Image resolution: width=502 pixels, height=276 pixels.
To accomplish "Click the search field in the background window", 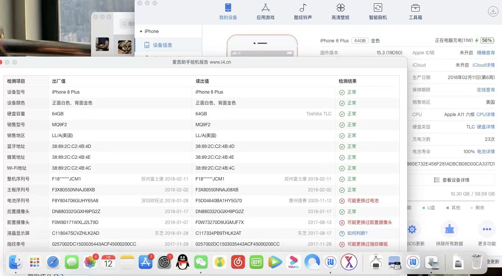I will 127,24.
